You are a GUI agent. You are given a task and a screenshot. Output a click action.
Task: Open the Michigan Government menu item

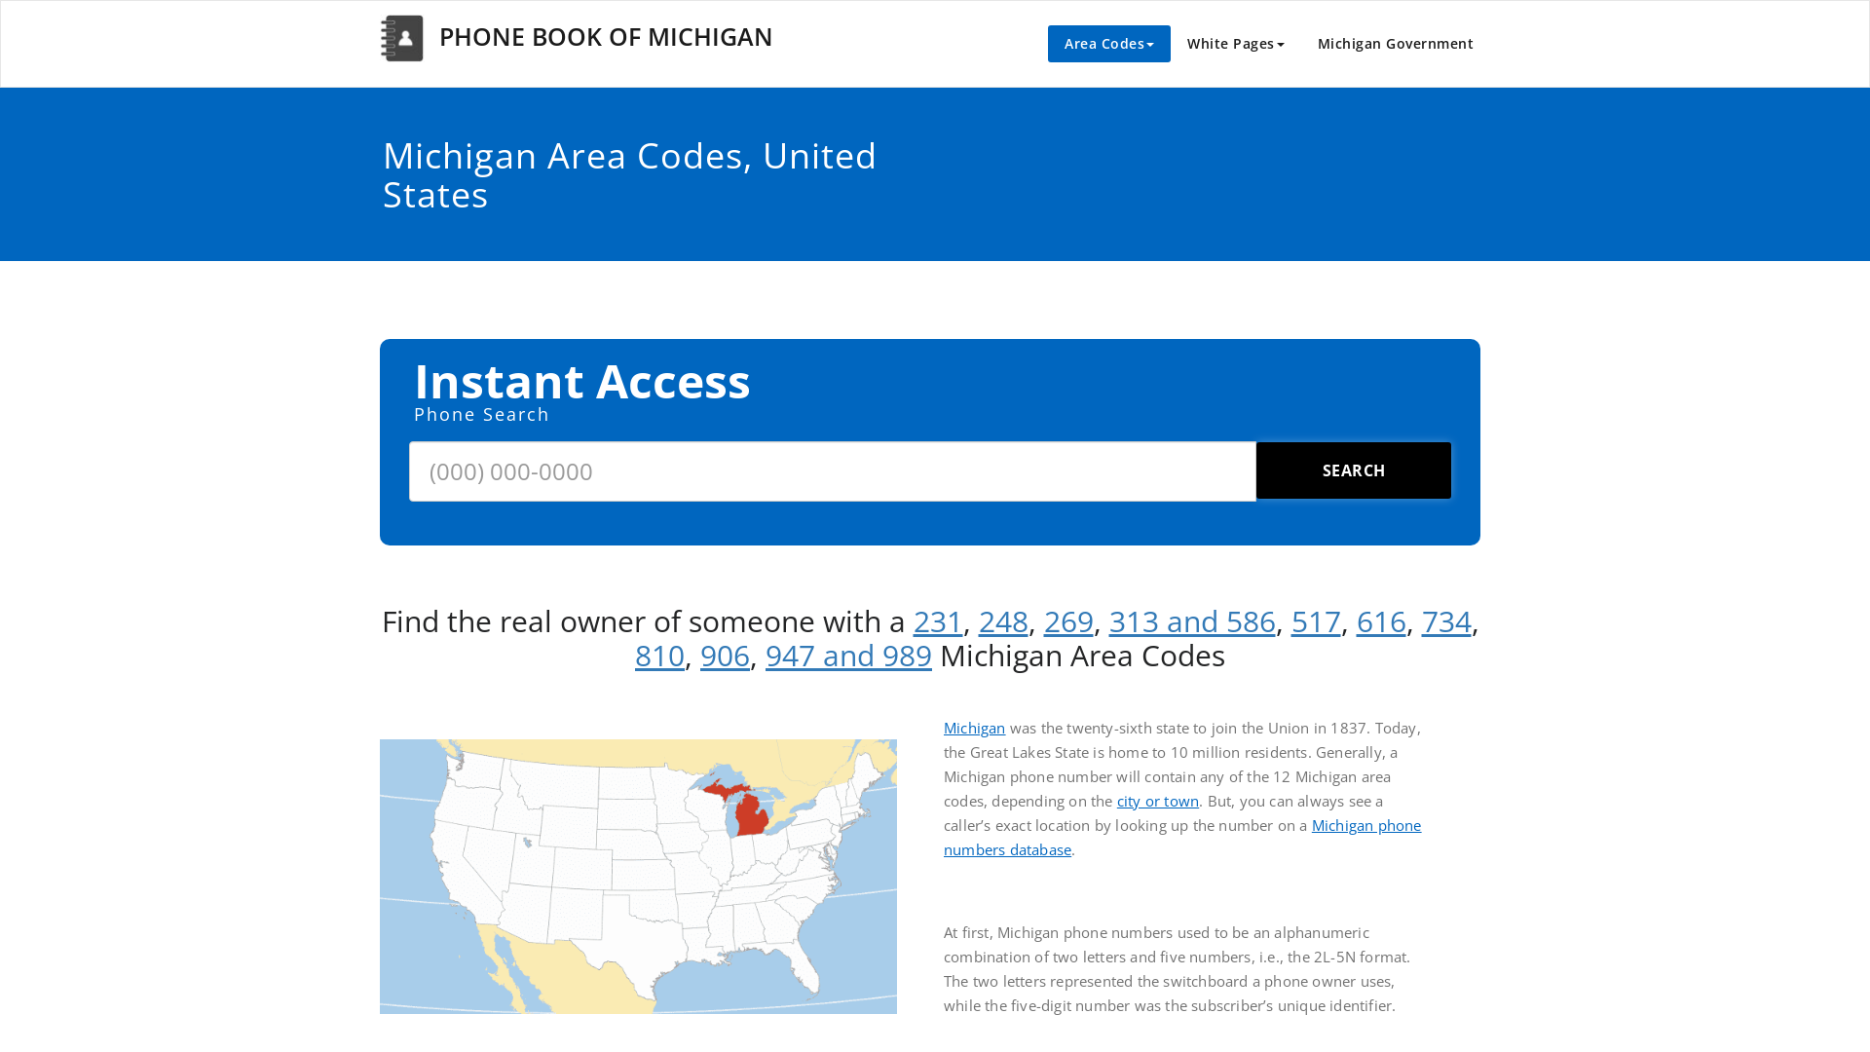[1395, 44]
